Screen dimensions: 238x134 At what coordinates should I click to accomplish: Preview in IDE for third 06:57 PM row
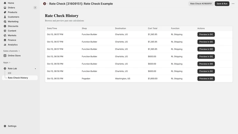206,49
